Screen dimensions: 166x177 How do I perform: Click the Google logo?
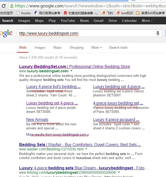click(x=6, y=33)
